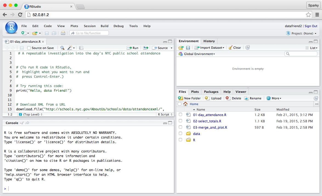
Task: Refresh the Files pane listing
Action: point(316,98)
